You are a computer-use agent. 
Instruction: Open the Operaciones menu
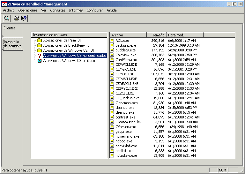(28, 10)
